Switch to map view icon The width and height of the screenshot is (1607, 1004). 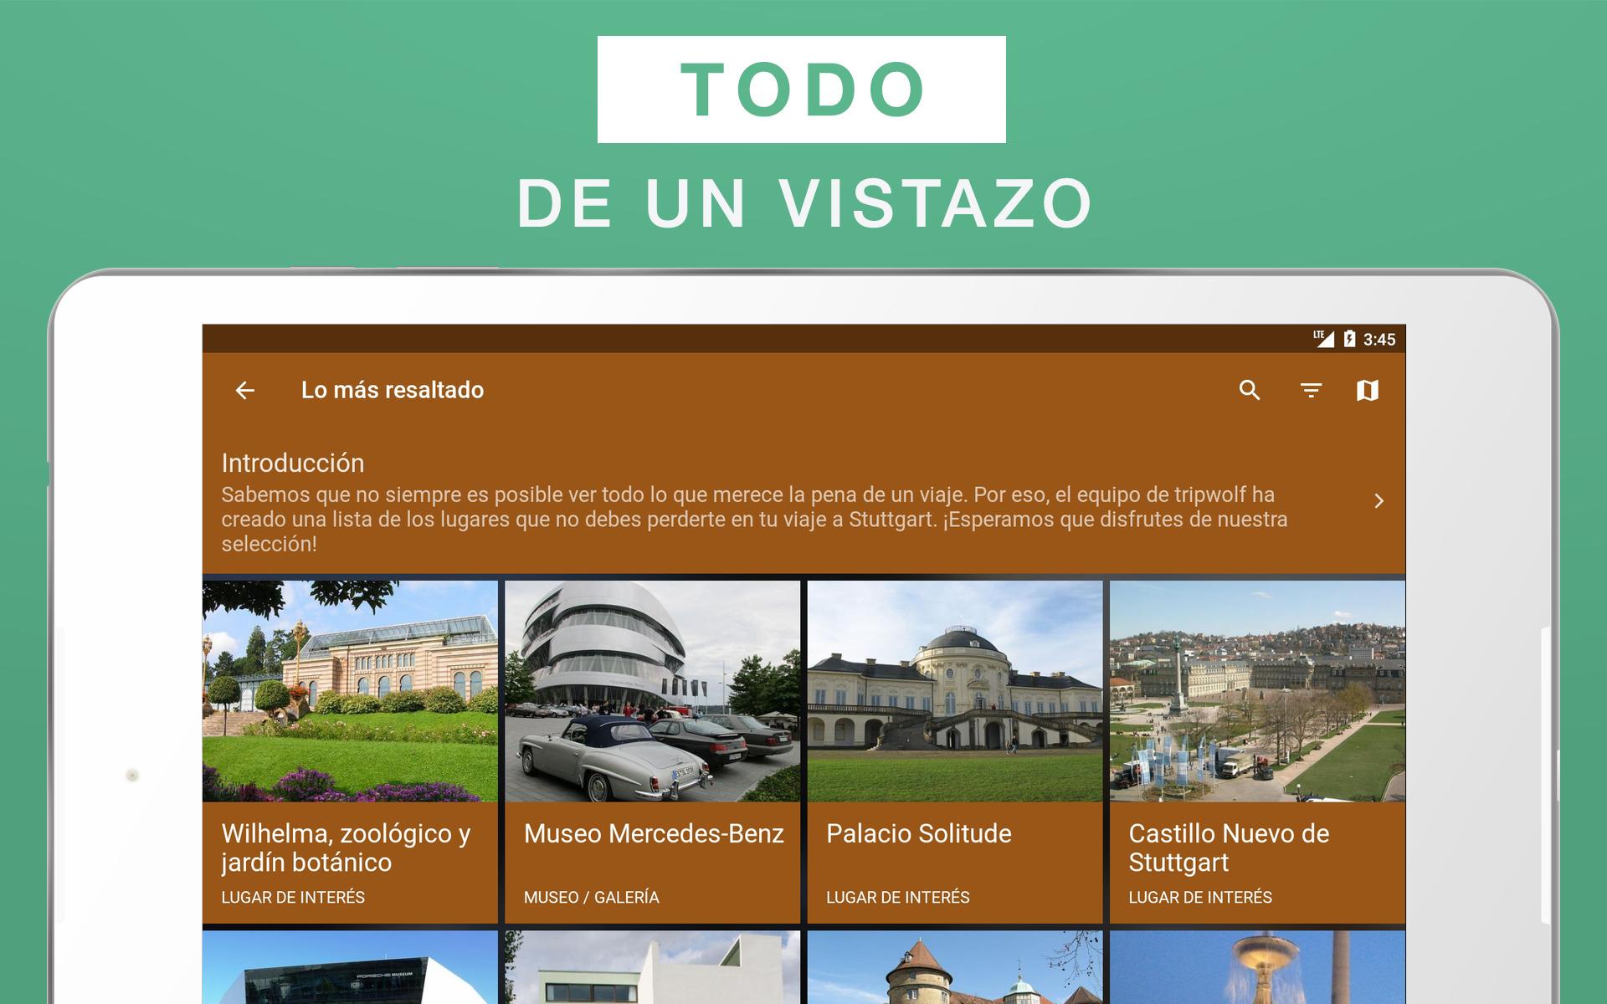(1368, 390)
